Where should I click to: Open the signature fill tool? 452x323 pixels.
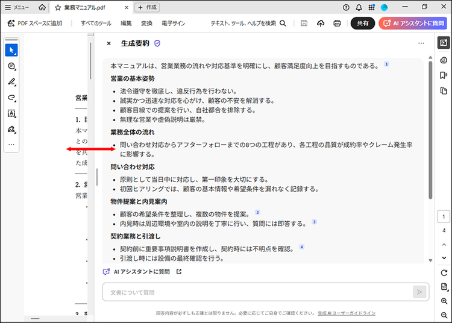[11, 129]
